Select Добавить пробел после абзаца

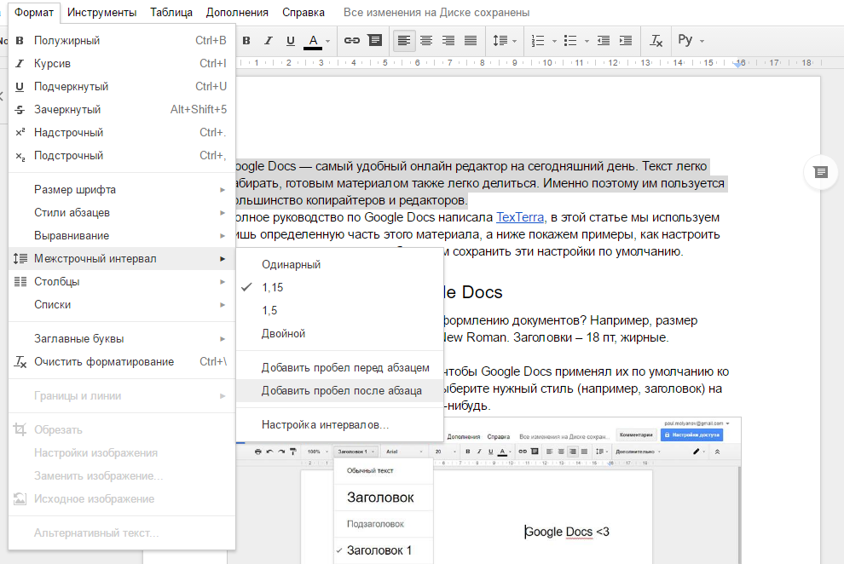pos(341,391)
